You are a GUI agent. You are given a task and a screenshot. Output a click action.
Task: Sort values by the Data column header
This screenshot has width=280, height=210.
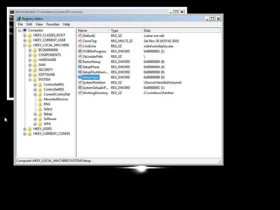click(181, 31)
